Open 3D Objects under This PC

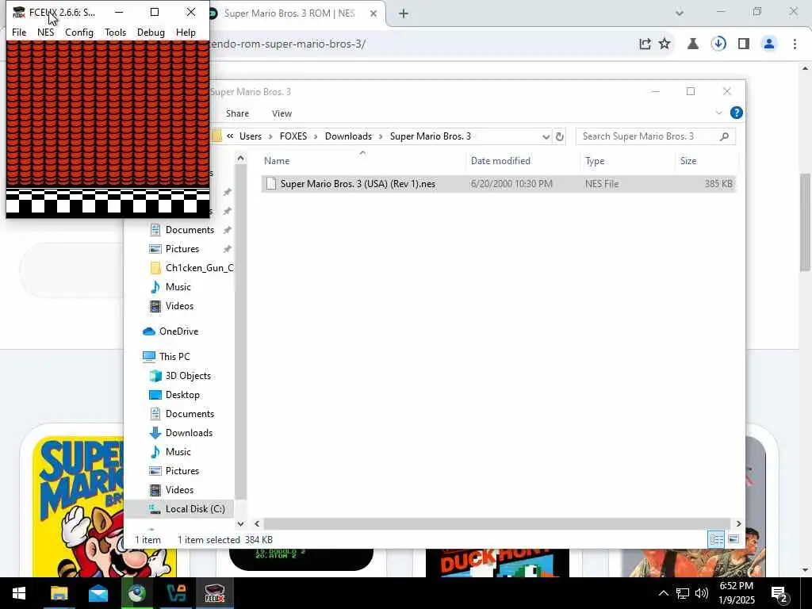coord(188,376)
